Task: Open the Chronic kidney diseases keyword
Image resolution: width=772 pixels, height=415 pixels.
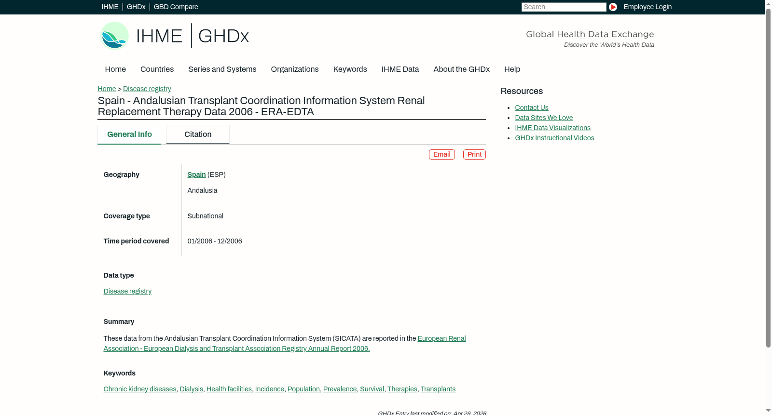Action: point(140,389)
